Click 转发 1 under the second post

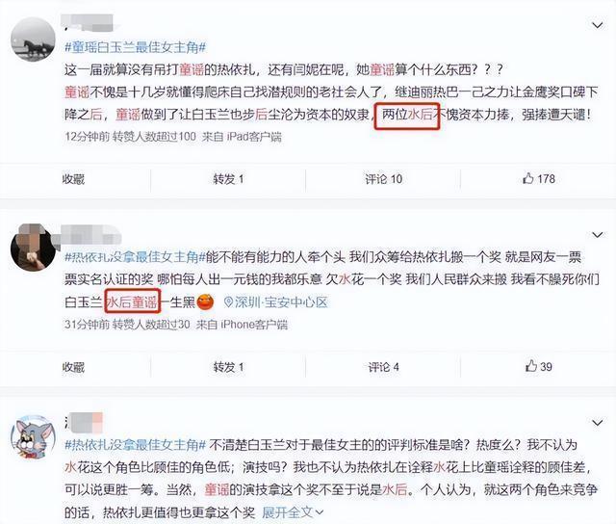coord(228,367)
